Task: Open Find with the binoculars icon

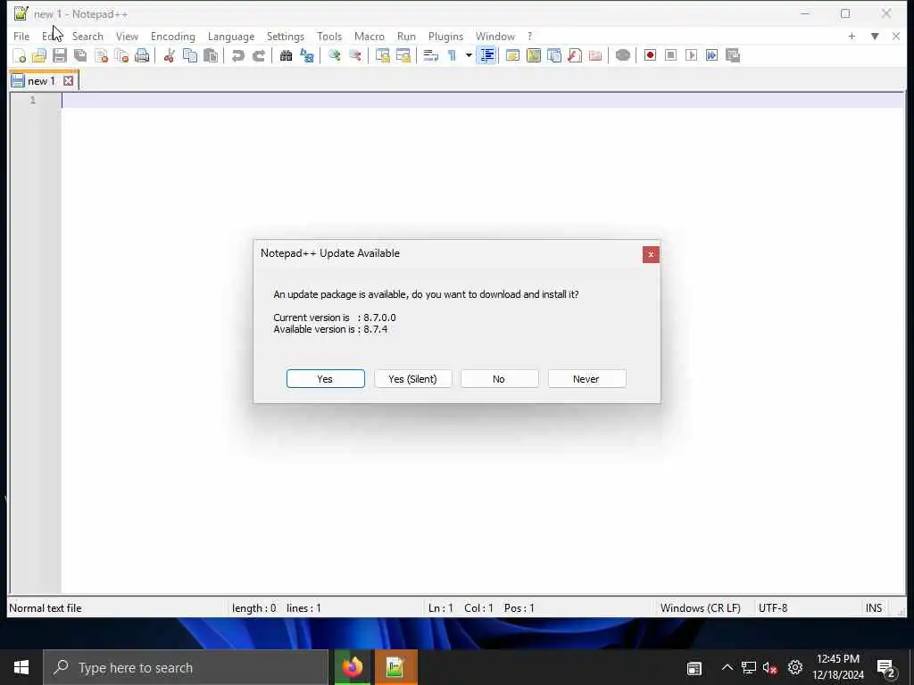Action: click(x=286, y=55)
